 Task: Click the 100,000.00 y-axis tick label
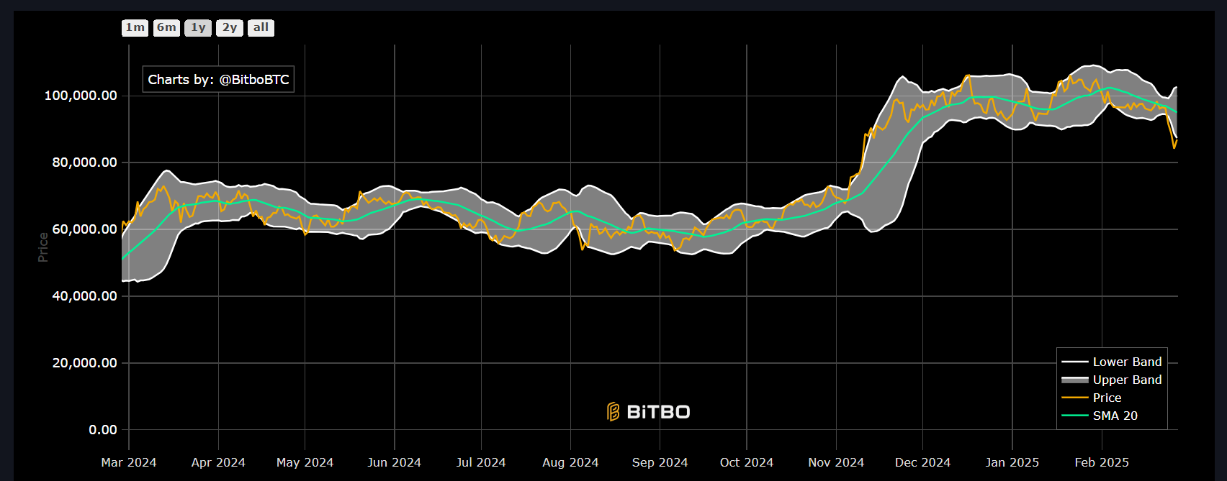(81, 96)
